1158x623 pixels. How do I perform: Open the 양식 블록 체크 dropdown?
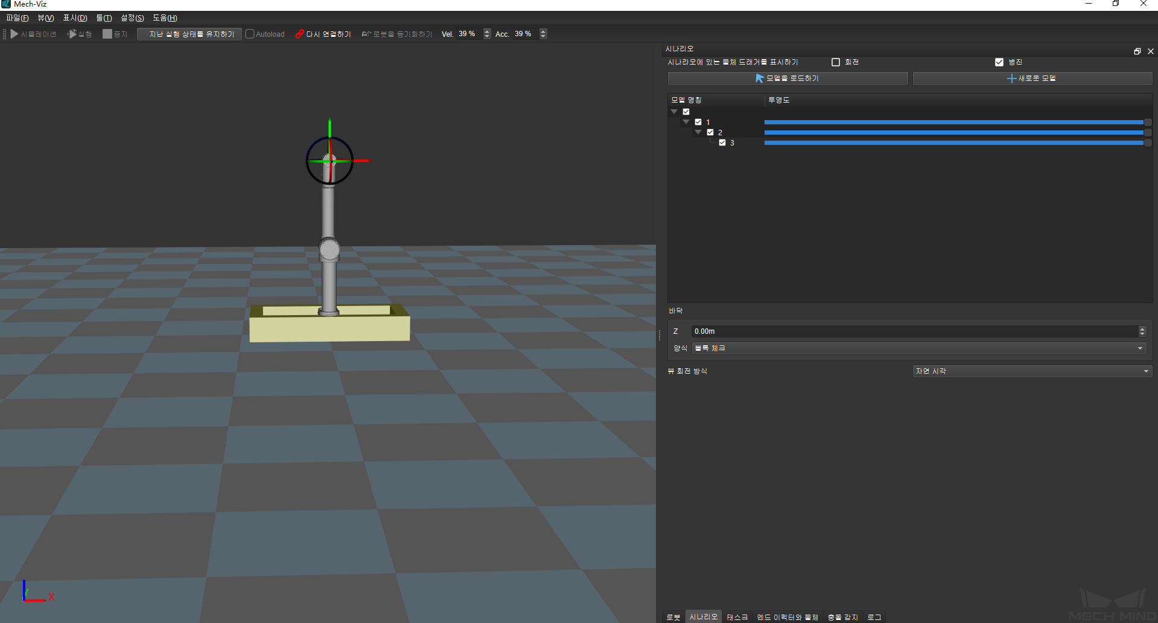pos(919,348)
